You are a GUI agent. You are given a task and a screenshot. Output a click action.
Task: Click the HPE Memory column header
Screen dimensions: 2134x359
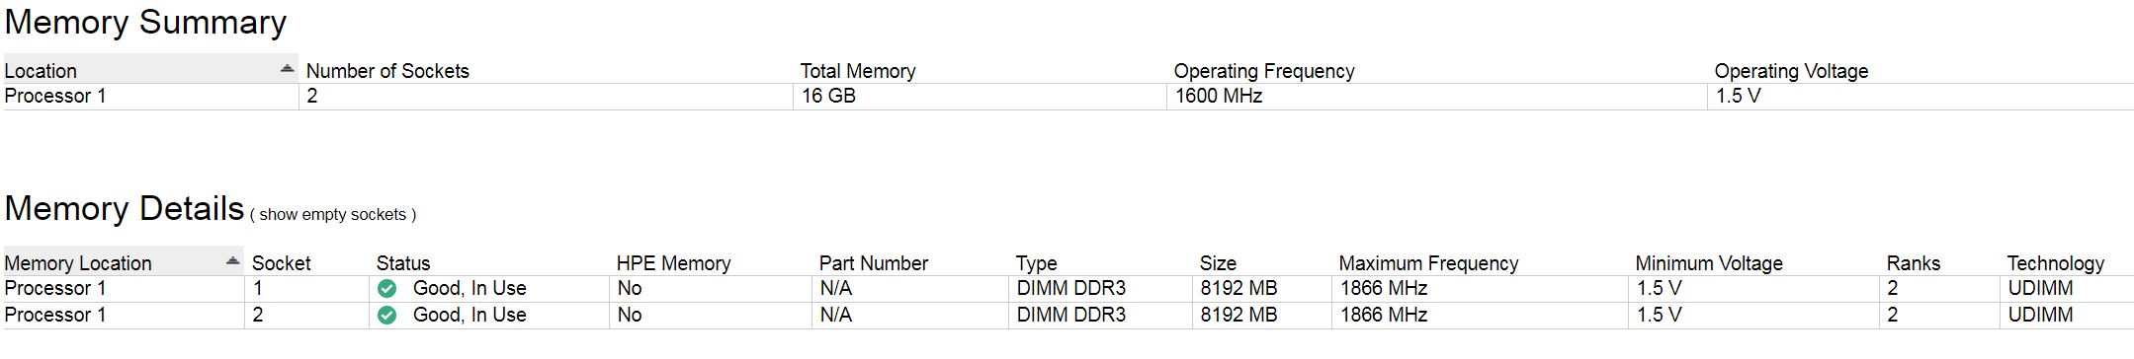pyautogui.click(x=674, y=263)
